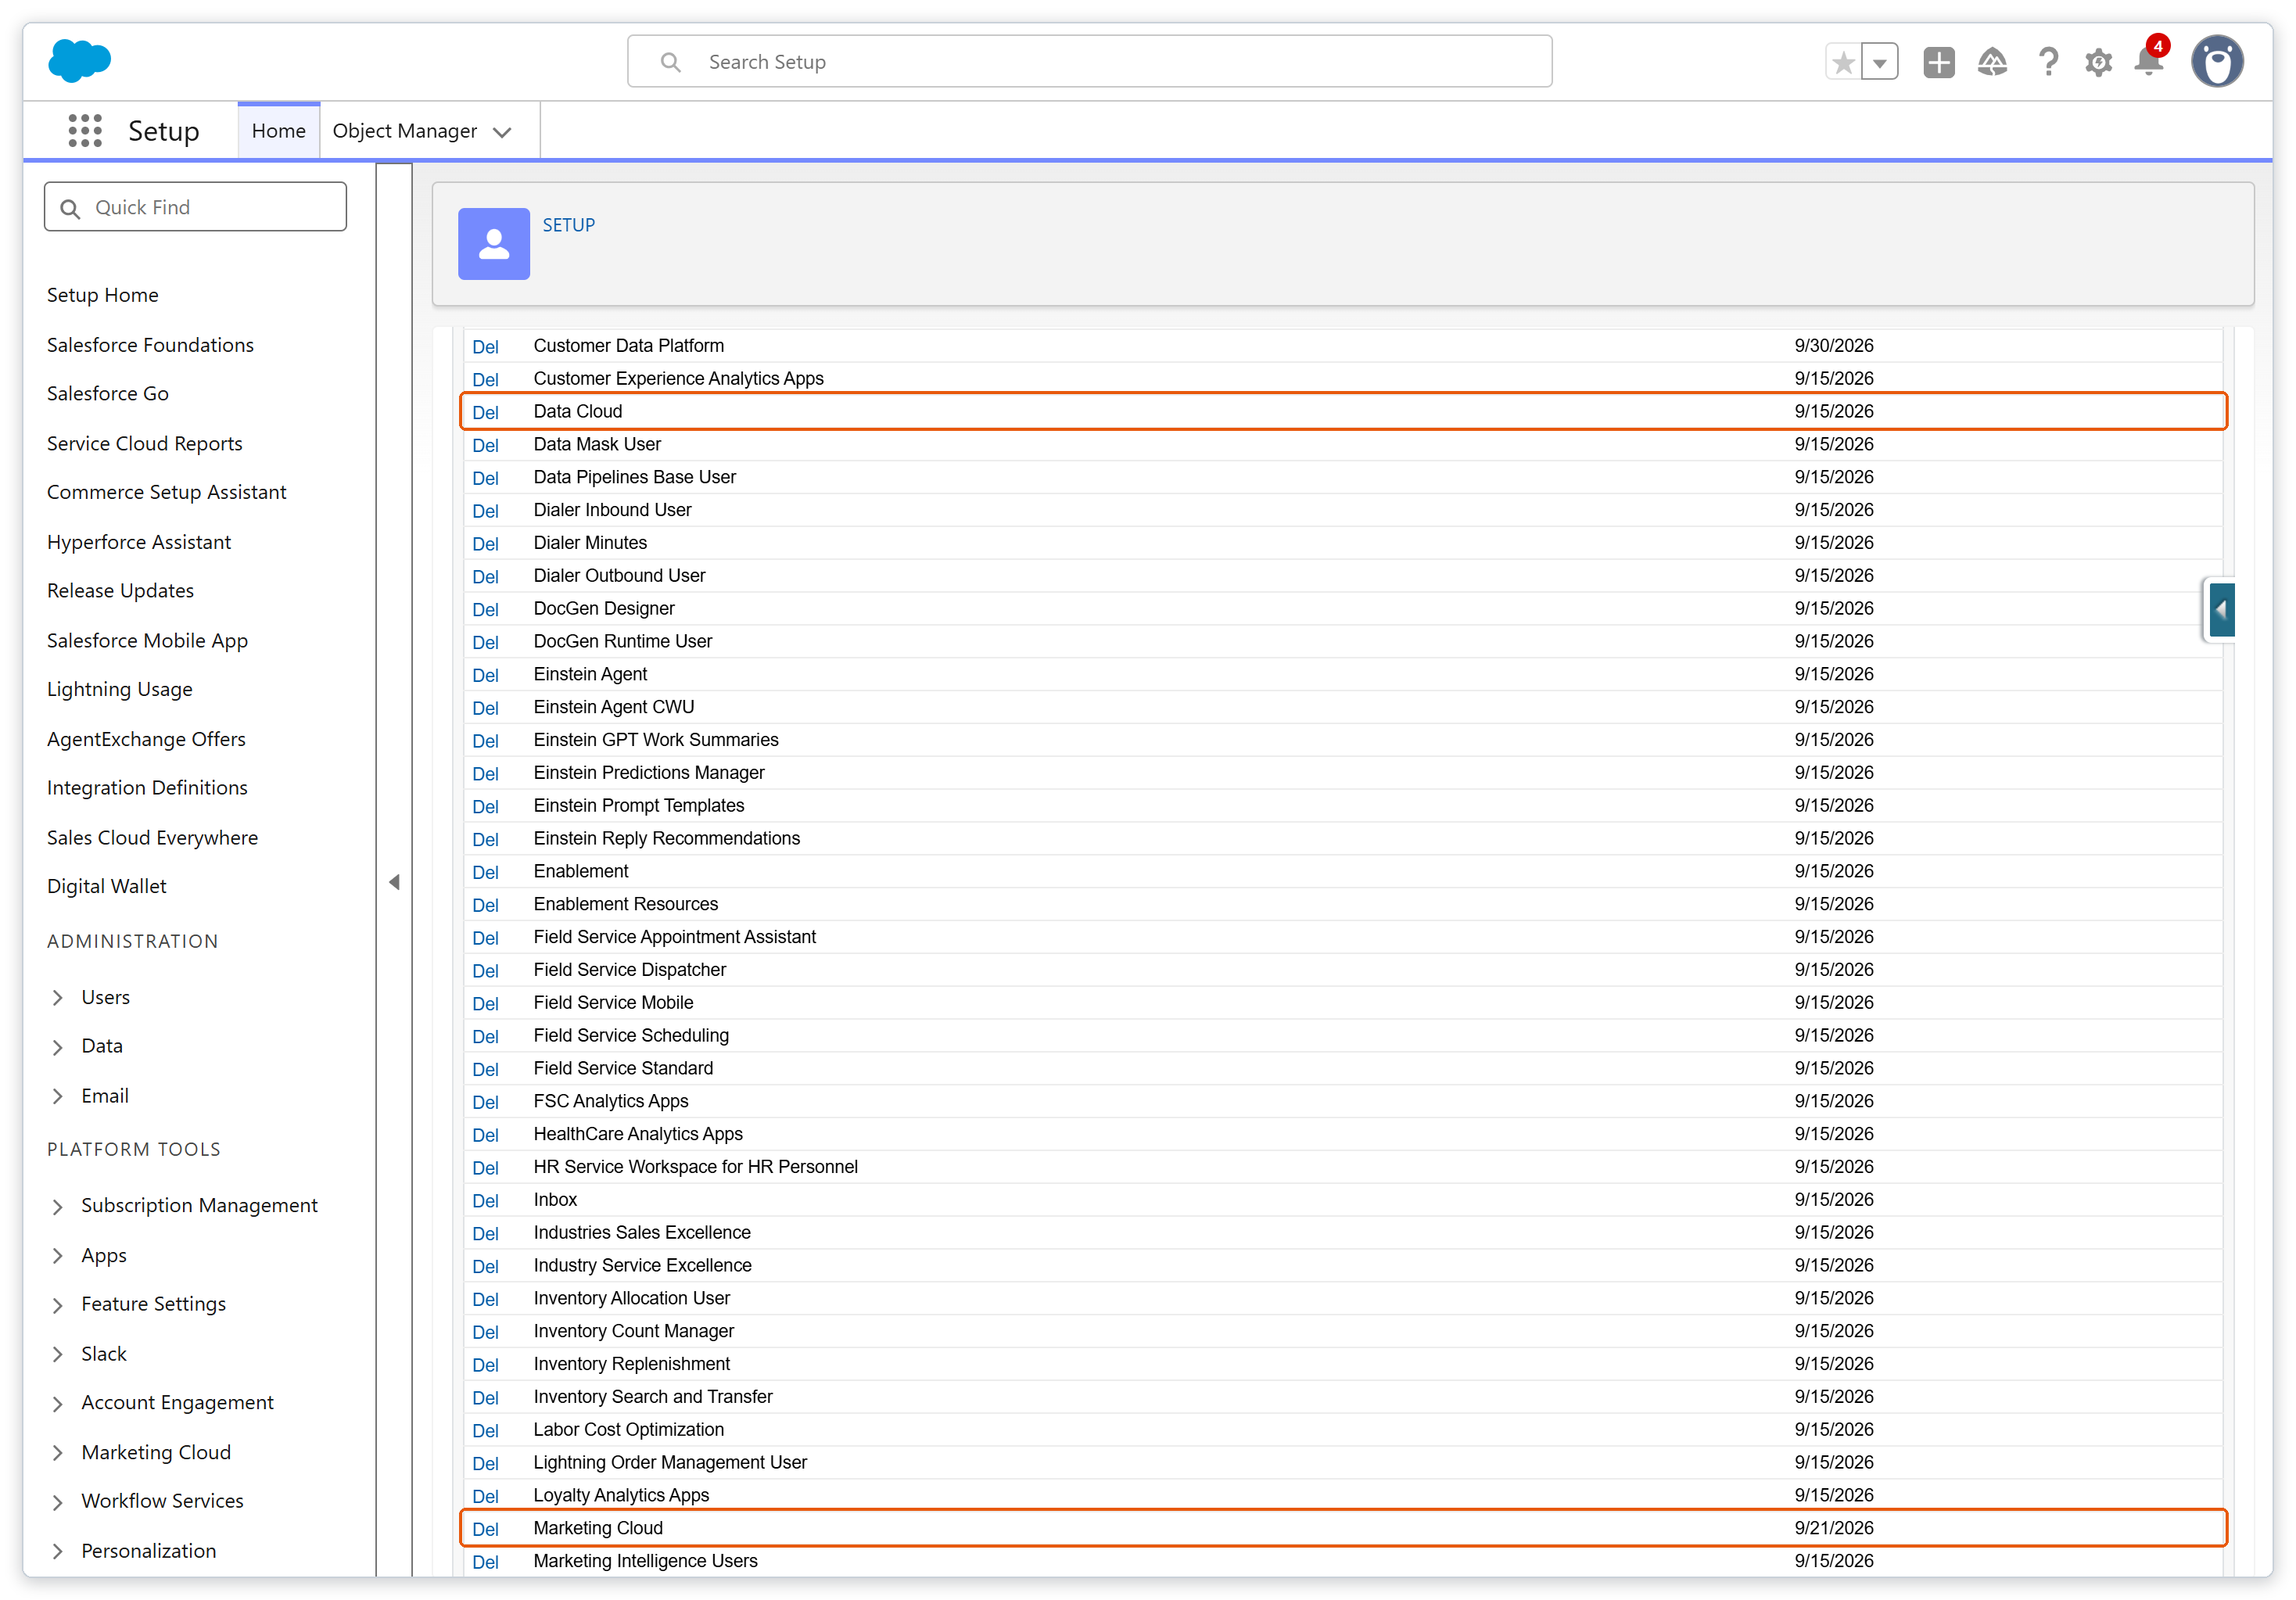The height and width of the screenshot is (1600, 2296).
Task: Click the 9/30/2026 date cell
Action: pos(1833,345)
